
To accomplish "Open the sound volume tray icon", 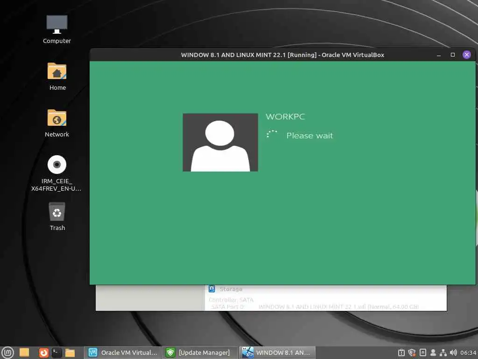I will click(x=453, y=352).
